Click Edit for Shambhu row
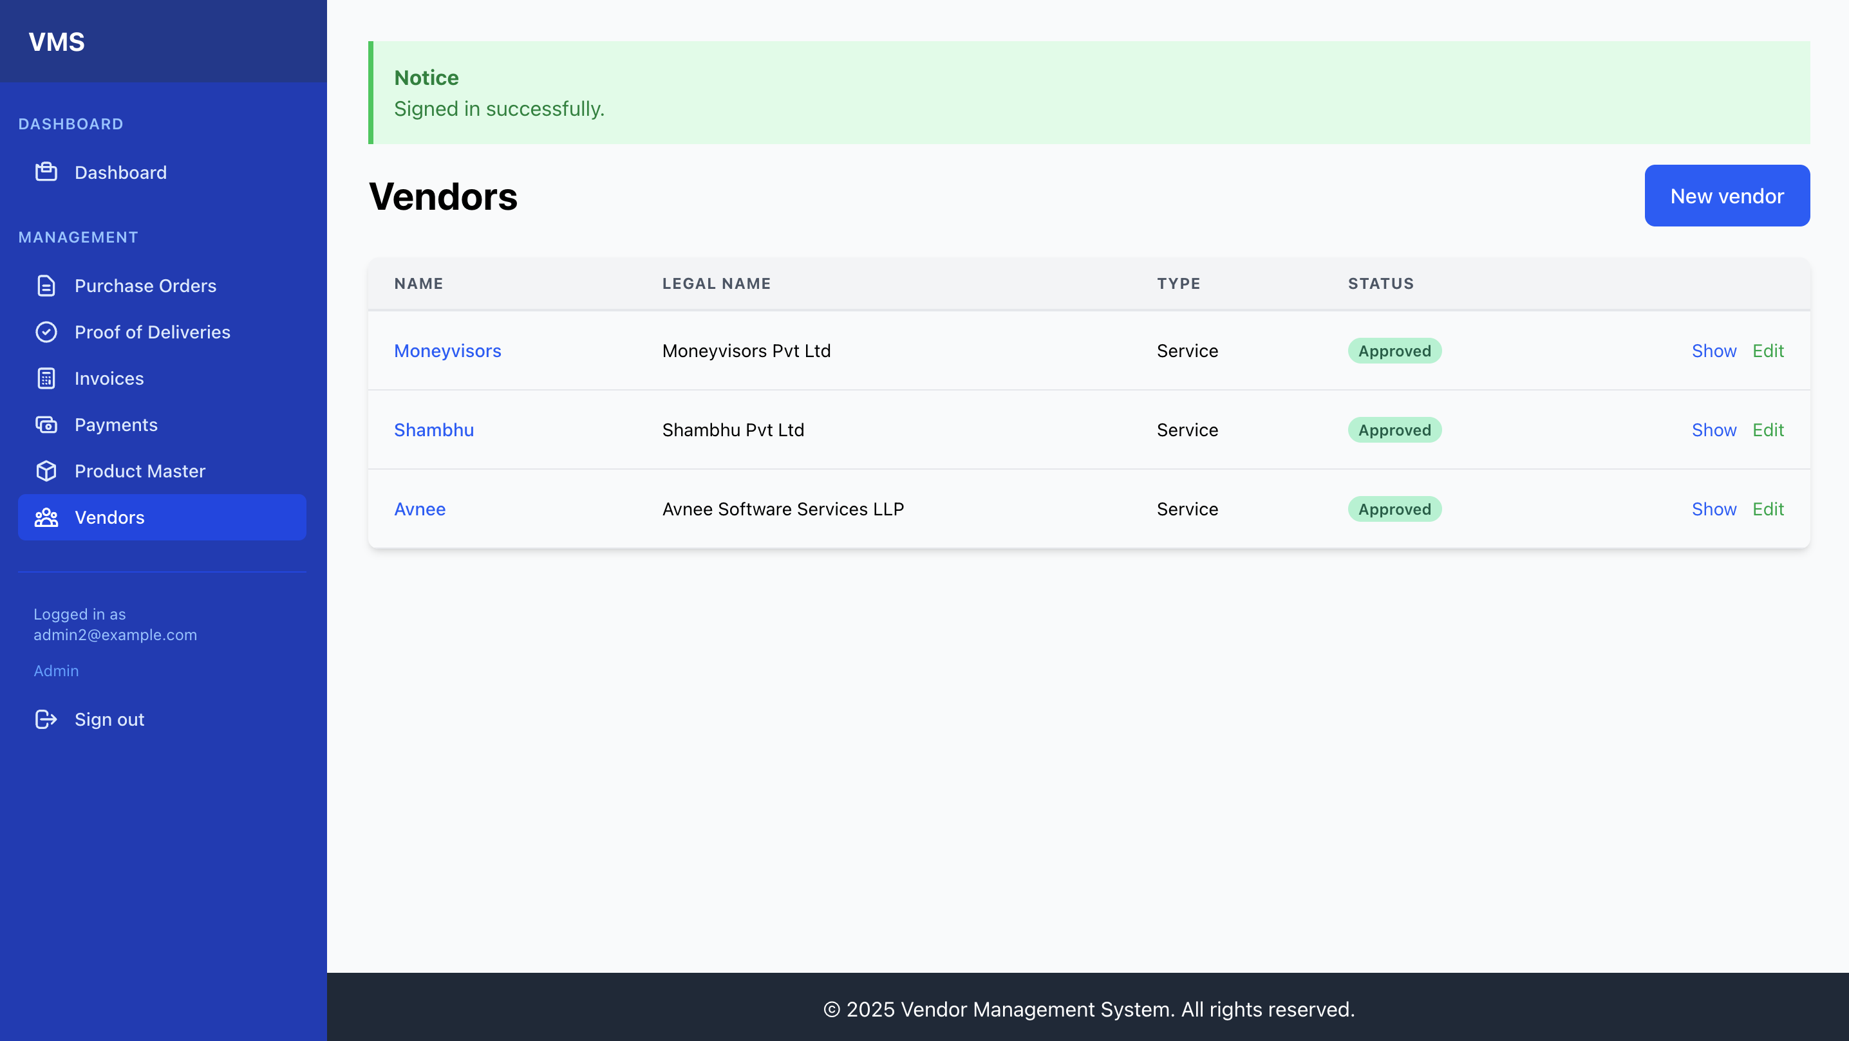This screenshot has width=1849, height=1041. (1769, 429)
